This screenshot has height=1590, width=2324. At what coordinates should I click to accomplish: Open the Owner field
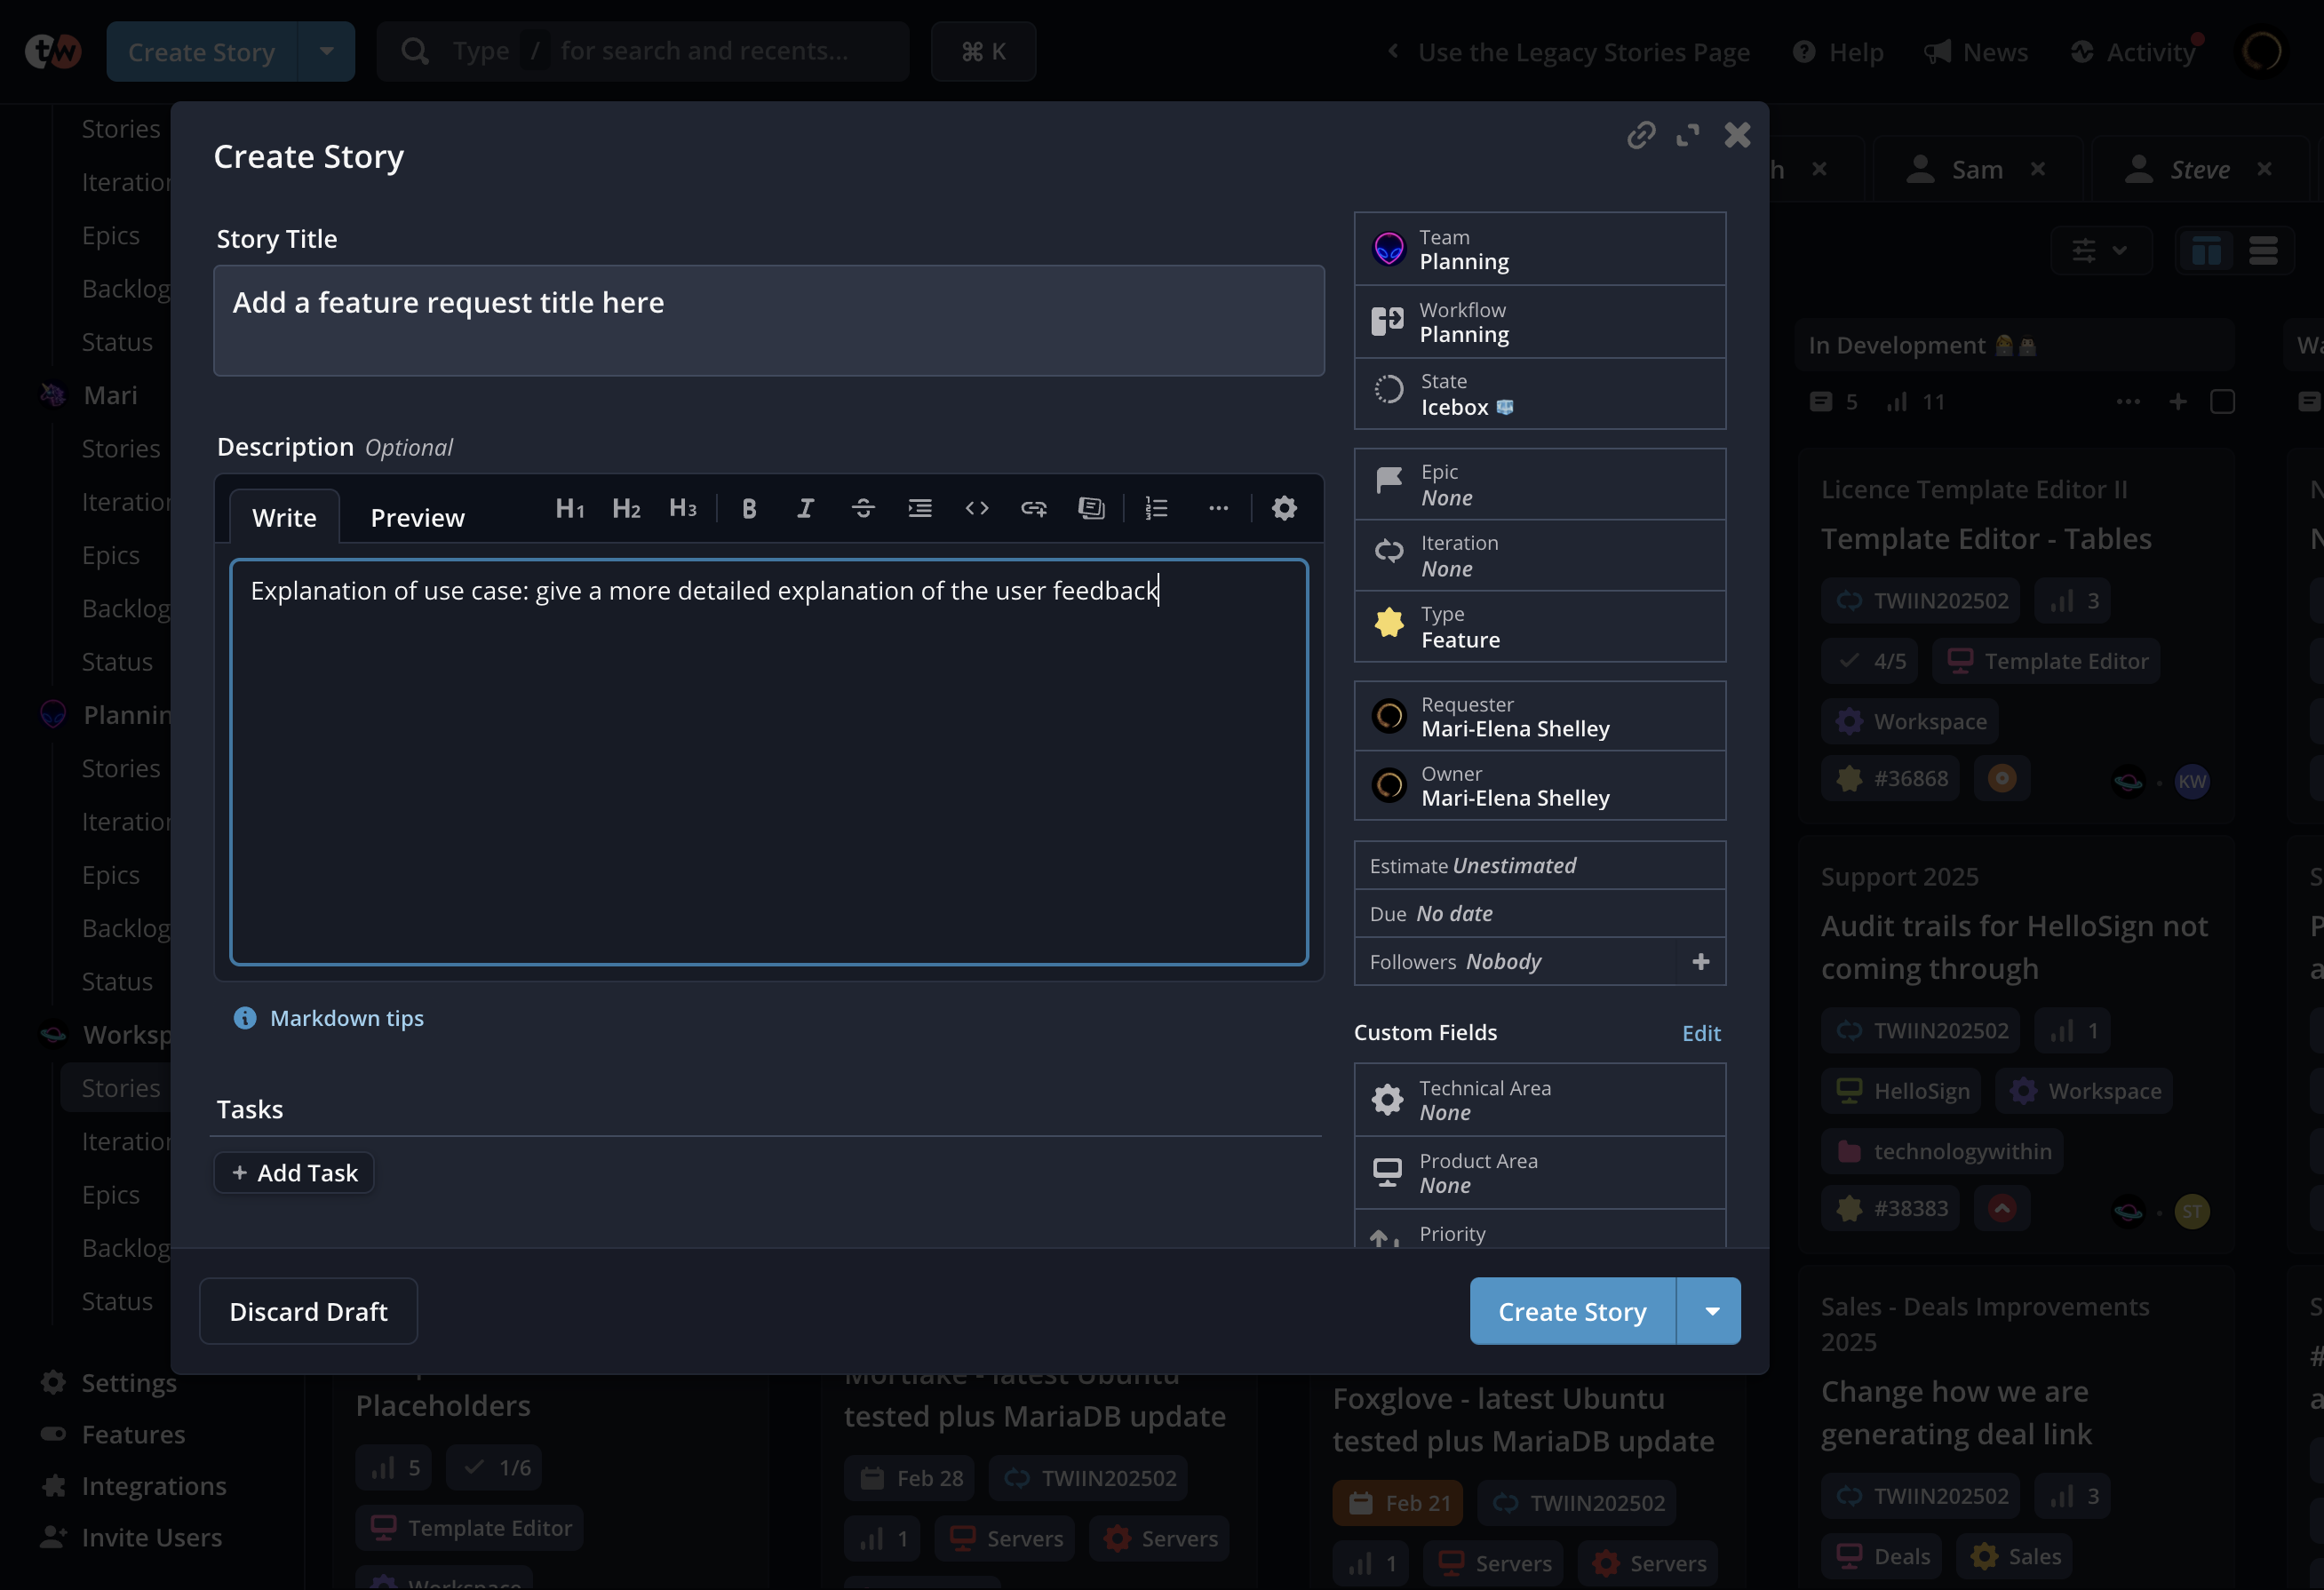click(1540, 786)
